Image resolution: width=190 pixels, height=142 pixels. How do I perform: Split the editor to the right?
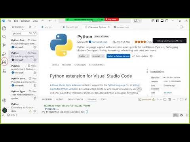point(181,27)
